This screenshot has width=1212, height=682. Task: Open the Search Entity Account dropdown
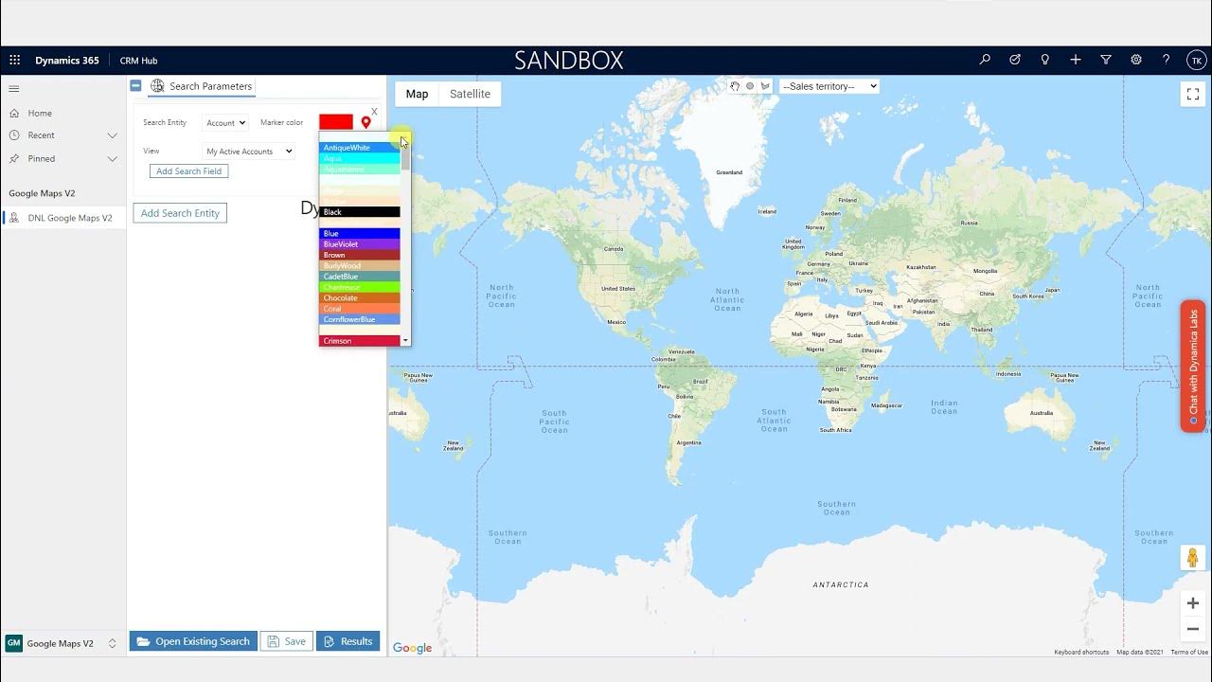[225, 123]
